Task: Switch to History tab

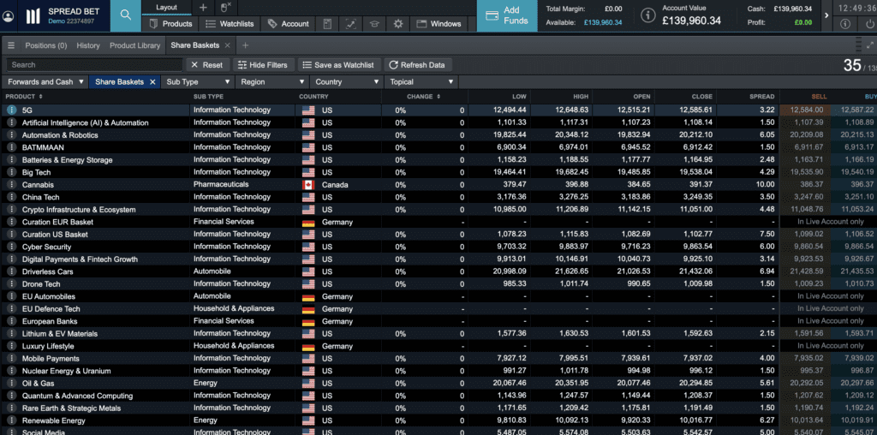Action: [x=88, y=45]
